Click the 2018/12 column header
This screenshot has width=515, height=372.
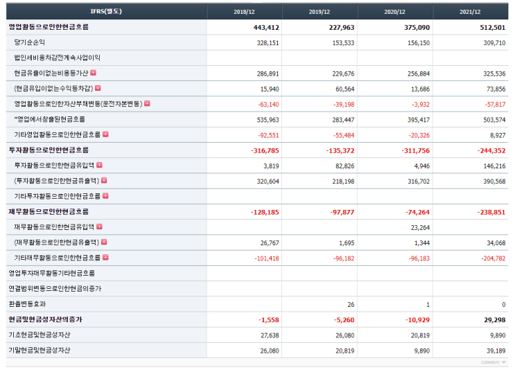(245, 12)
